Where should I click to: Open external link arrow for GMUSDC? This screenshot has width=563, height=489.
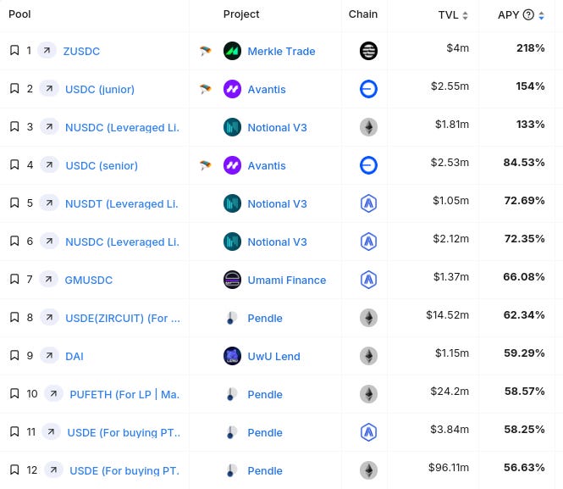point(49,279)
